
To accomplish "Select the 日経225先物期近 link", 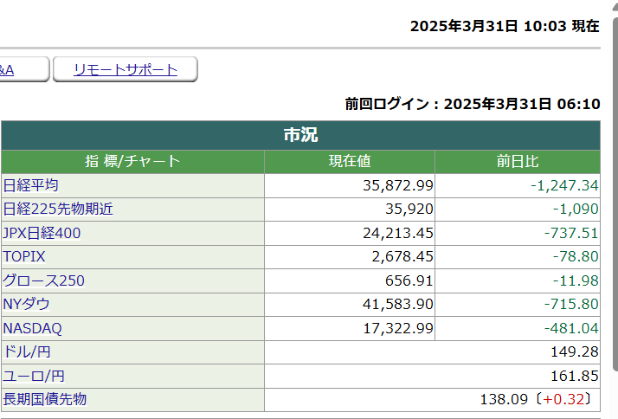I will [58, 209].
